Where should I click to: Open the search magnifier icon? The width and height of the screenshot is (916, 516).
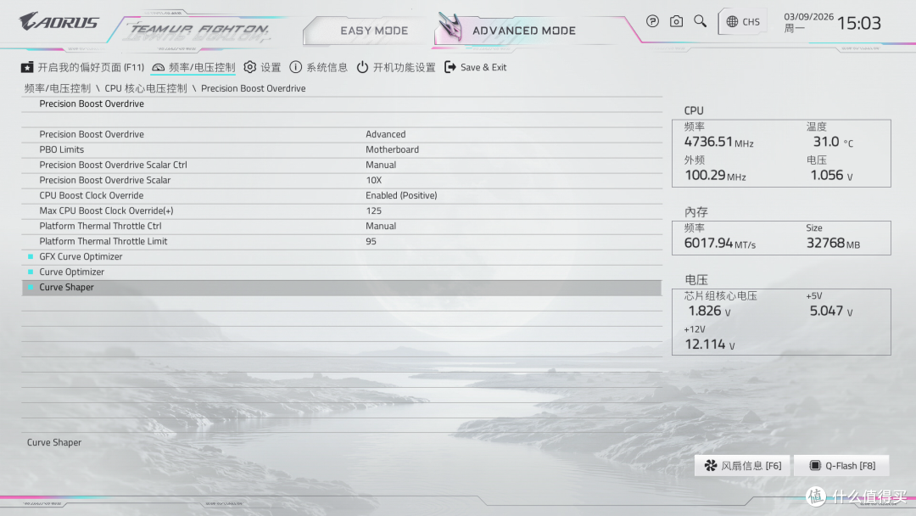(700, 21)
